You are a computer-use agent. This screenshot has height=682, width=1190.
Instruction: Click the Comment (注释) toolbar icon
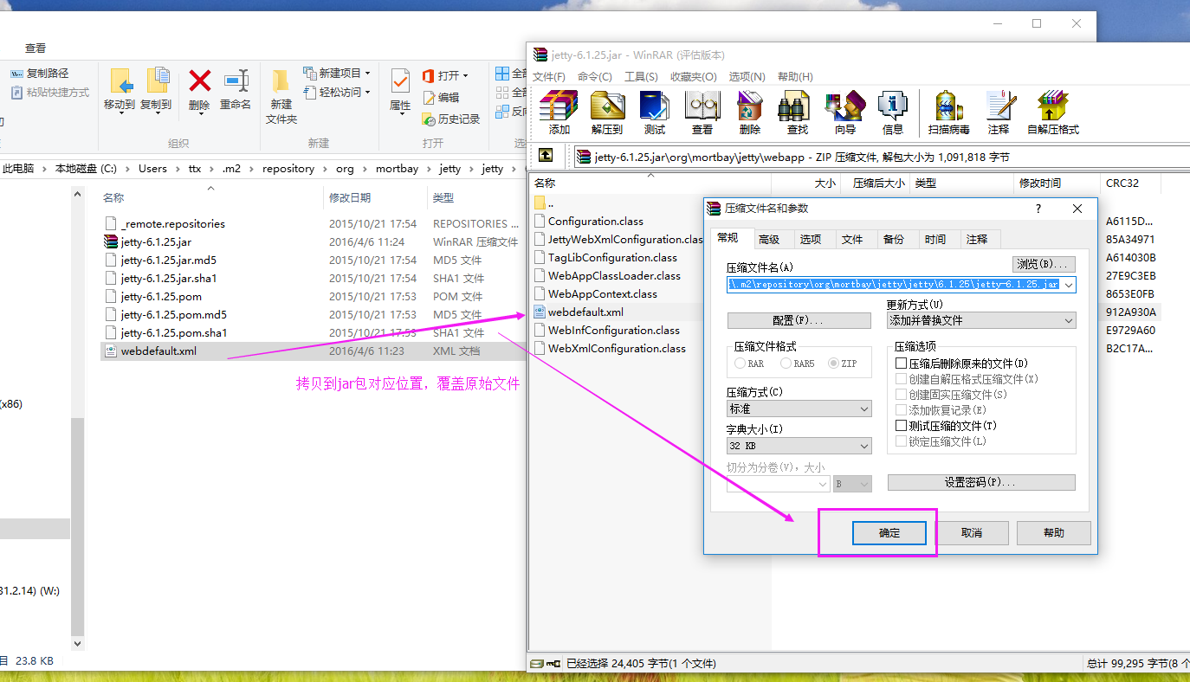999,106
